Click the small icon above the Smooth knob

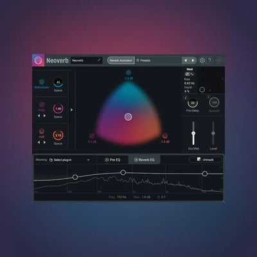tap(209, 97)
